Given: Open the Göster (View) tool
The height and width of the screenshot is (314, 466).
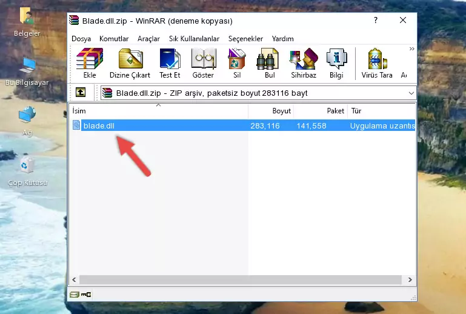Looking at the screenshot, I should coord(203,63).
